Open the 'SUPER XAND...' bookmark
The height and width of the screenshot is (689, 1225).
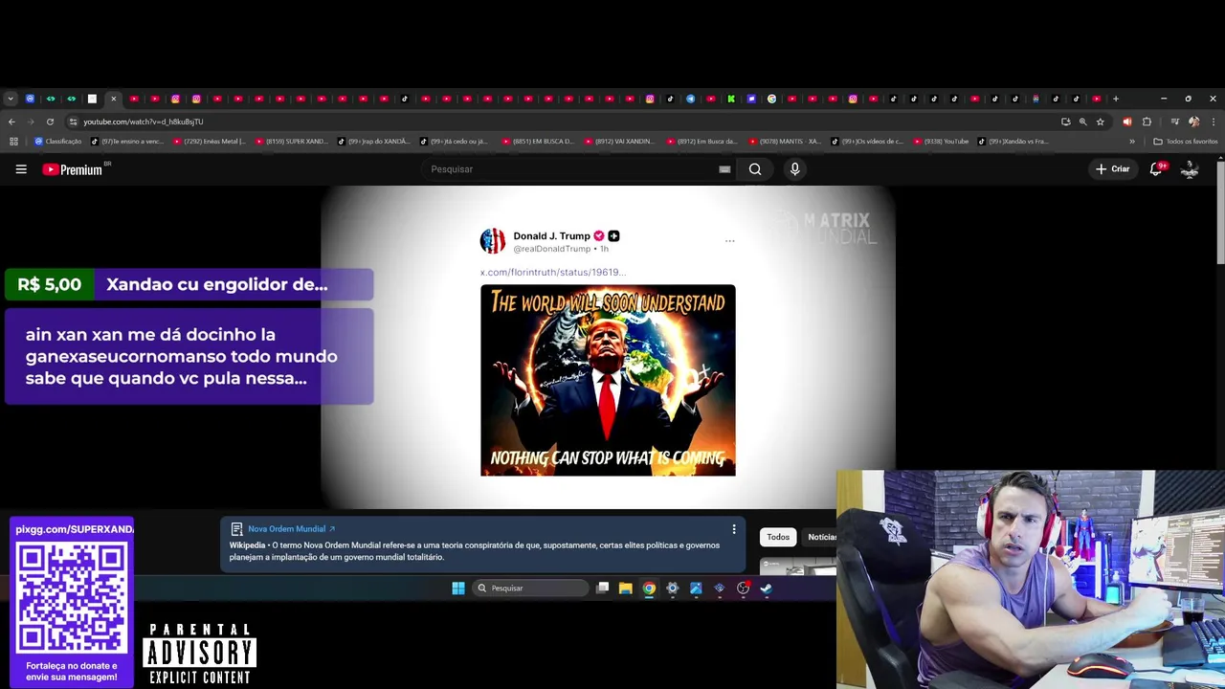pyautogui.click(x=292, y=142)
